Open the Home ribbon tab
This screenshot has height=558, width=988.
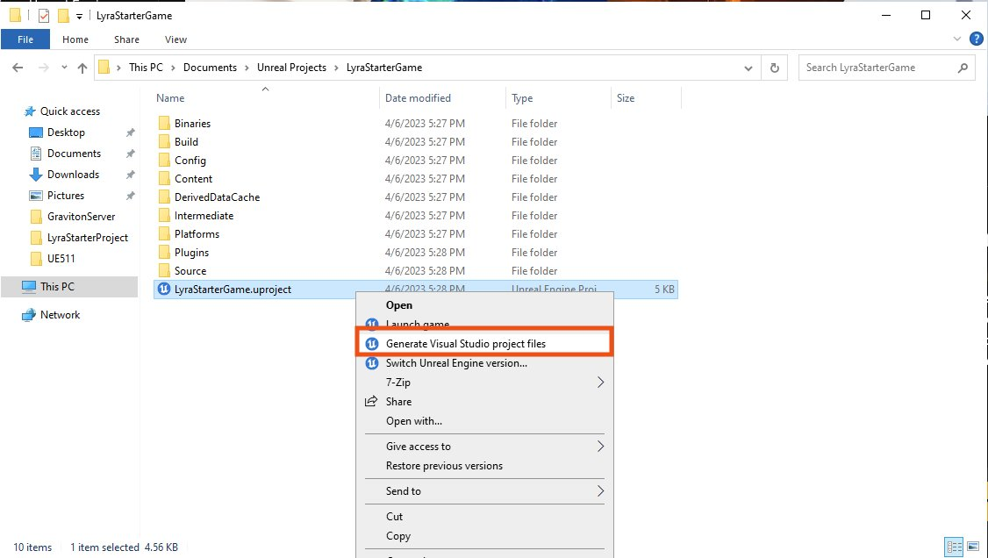point(75,39)
